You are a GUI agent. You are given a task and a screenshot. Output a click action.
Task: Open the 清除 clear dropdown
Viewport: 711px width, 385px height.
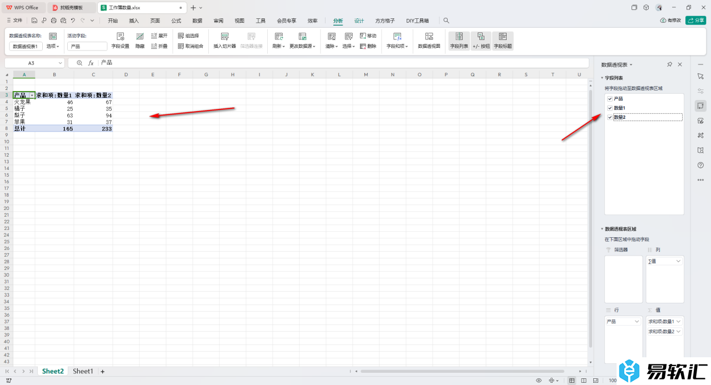coord(332,47)
